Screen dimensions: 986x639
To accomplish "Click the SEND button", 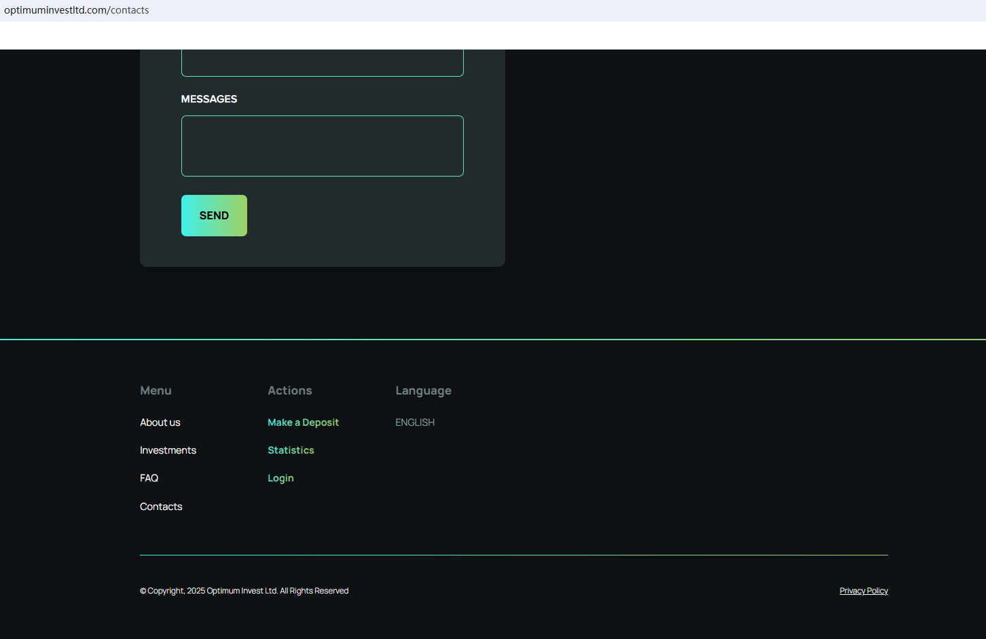I will (214, 215).
